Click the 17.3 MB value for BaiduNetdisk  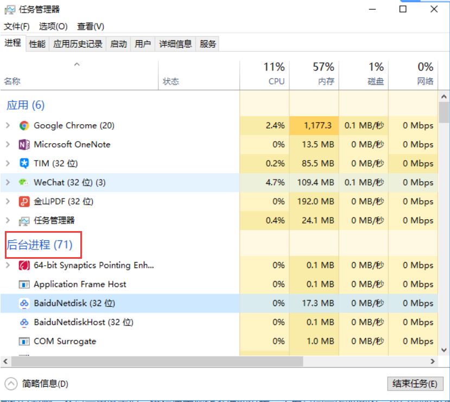318,303
